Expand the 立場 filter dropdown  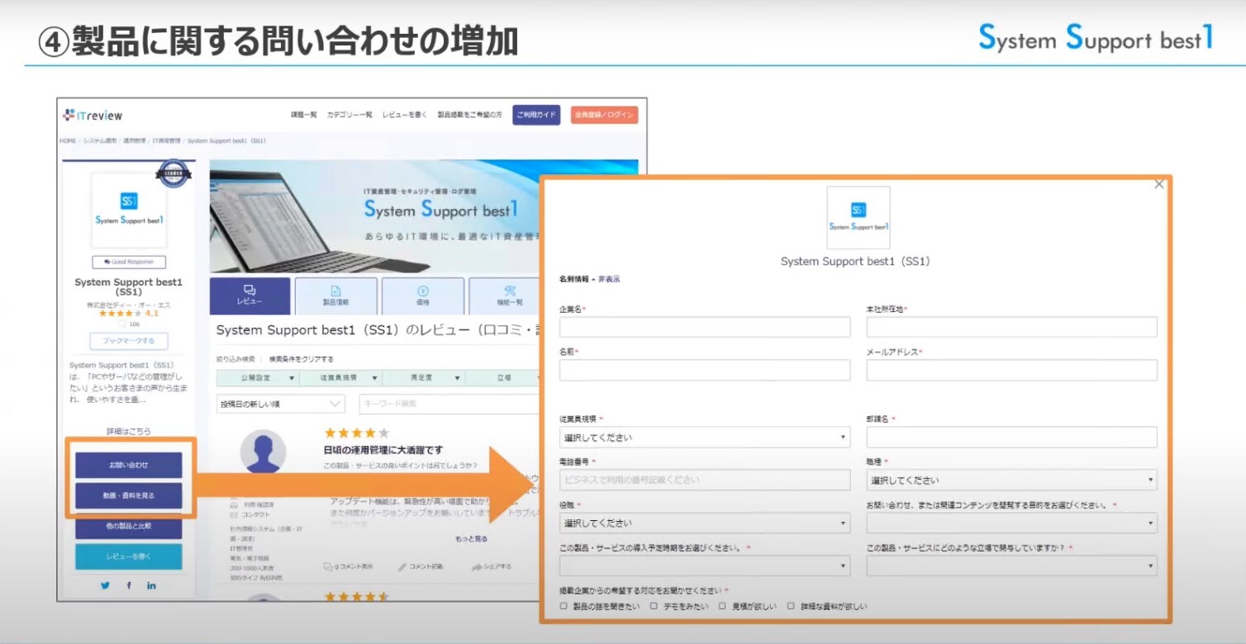504,378
